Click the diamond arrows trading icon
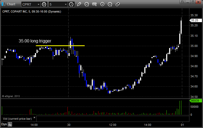Image resolution: width=203 pixels, height=128 pixels. pyautogui.click(x=118, y=4)
